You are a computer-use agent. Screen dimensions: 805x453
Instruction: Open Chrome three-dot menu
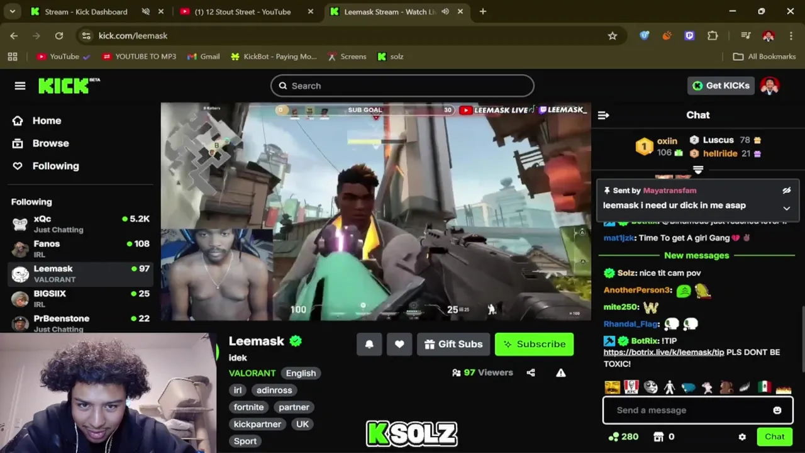791,36
